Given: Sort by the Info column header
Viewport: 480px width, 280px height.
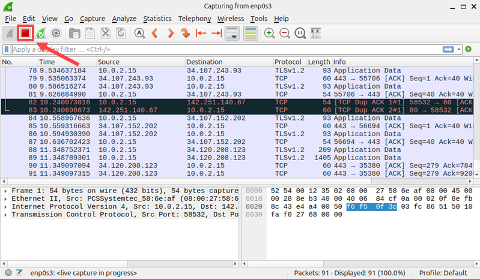Looking at the screenshot, I should click(x=403, y=62).
